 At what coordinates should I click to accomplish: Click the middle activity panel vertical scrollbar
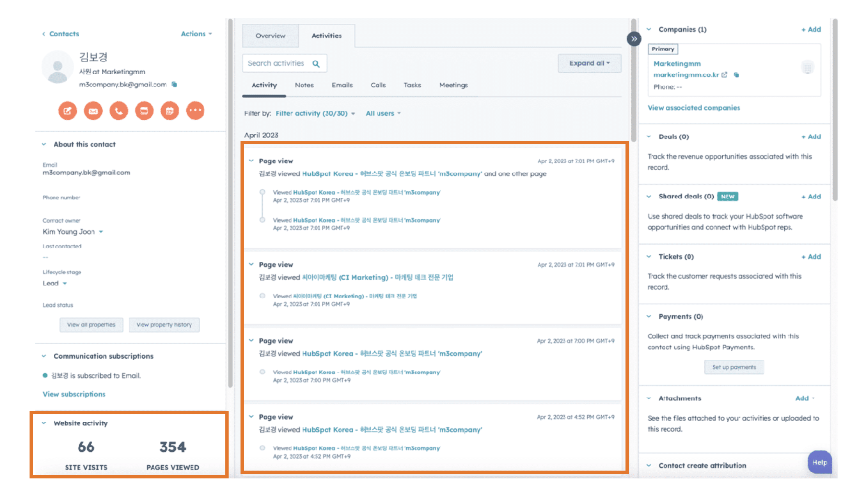[634, 80]
